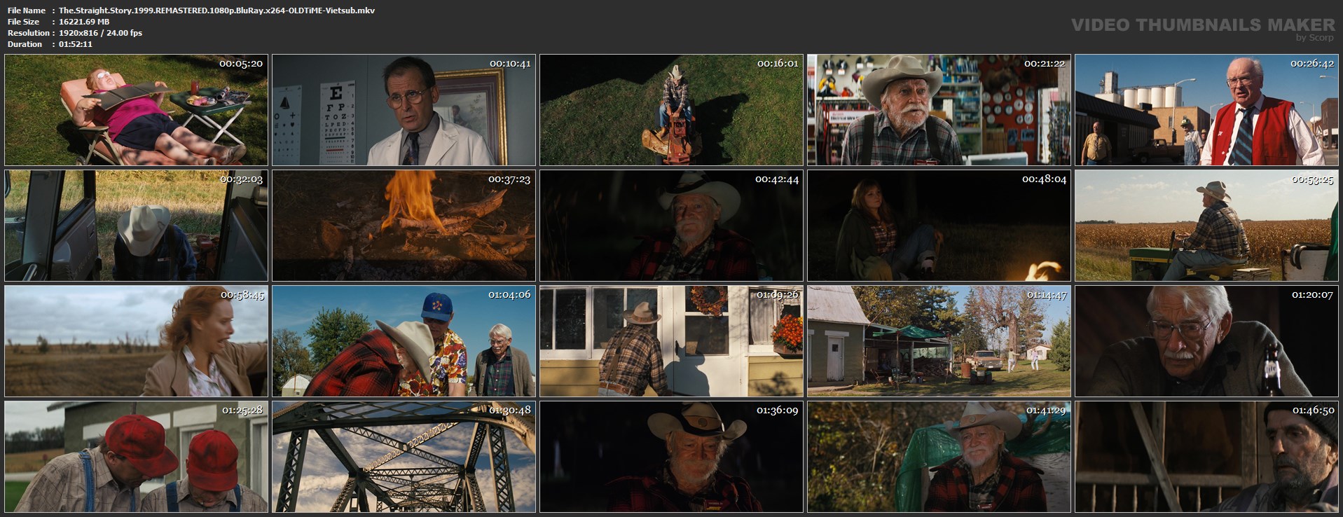The image size is (1343, 517).
Task: Select the 00:32:03 thumbnail
Action: point(136,226)
